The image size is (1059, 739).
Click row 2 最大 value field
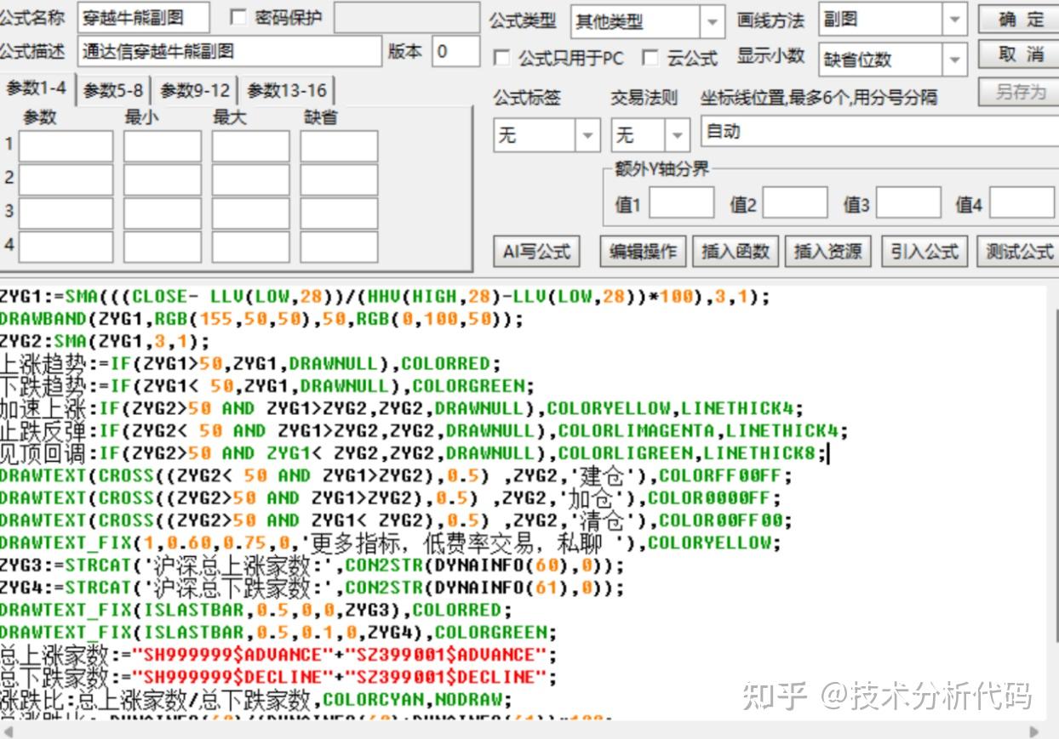pos(251,179)
